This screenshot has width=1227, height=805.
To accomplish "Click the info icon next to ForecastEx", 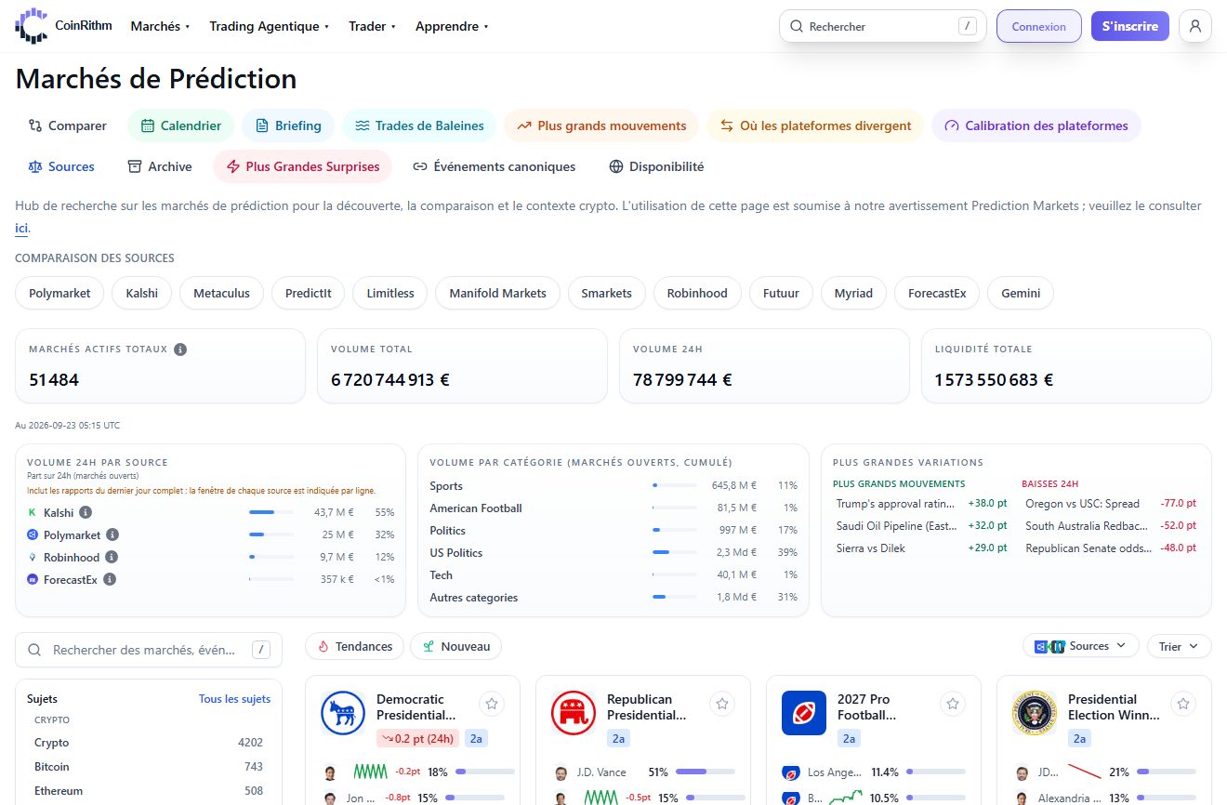I will click(x=110, y=579).
